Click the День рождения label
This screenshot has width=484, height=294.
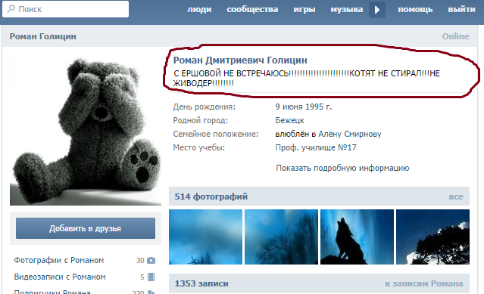[x=204, y=107]
